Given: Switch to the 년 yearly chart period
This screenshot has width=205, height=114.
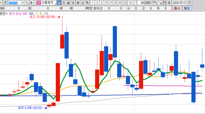Looking at the screenshot, I should [73, 3].
